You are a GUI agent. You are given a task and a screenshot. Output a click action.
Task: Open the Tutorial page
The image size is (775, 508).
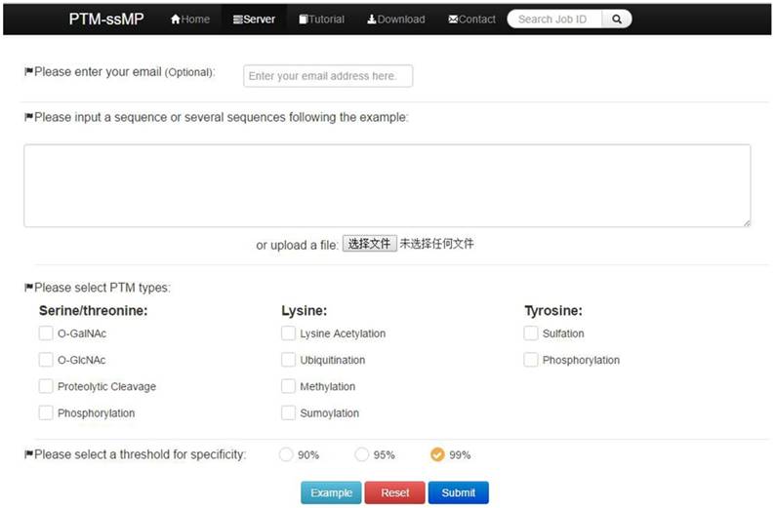point(321,20)
